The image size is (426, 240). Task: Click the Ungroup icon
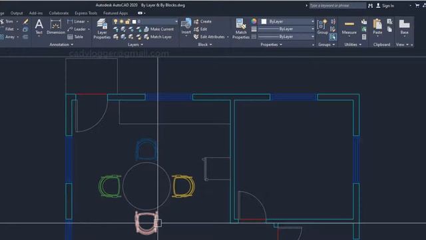333,21
